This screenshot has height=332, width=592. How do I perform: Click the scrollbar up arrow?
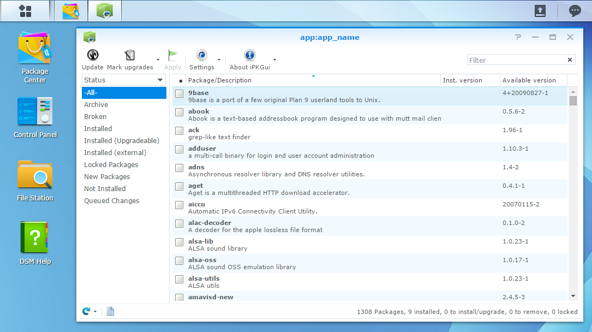click(573, 92)
